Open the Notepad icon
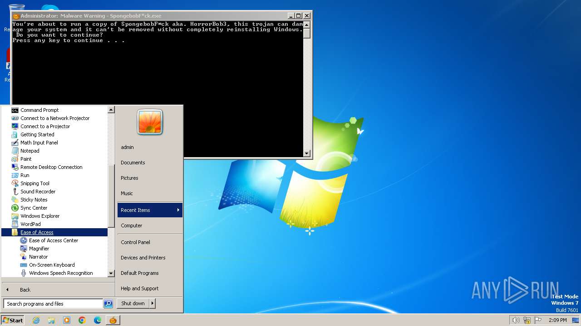Viewport: 581px width, 326px height. [x=15, y=151]
